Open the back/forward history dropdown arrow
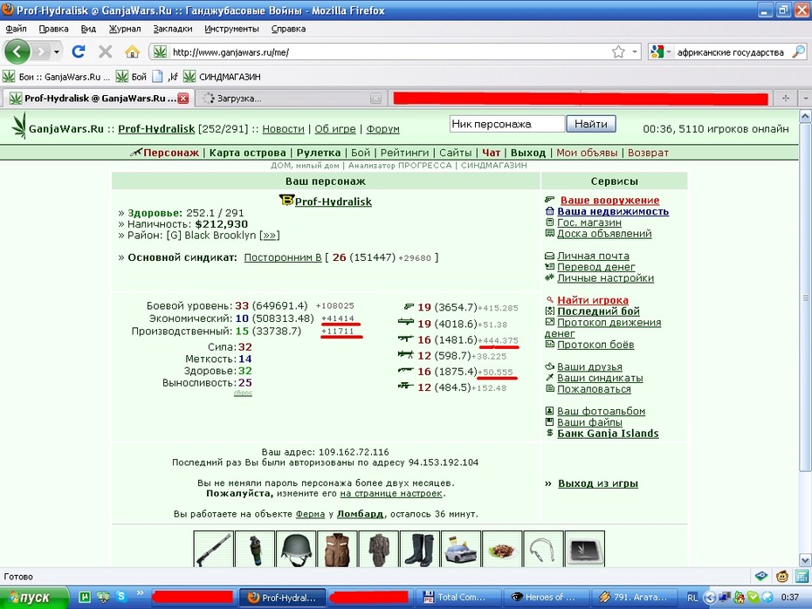The image size is (812, 609). [x=57, y=51]
